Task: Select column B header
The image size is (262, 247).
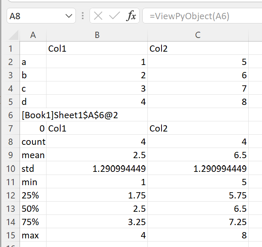Action: (x=97, y=35)
